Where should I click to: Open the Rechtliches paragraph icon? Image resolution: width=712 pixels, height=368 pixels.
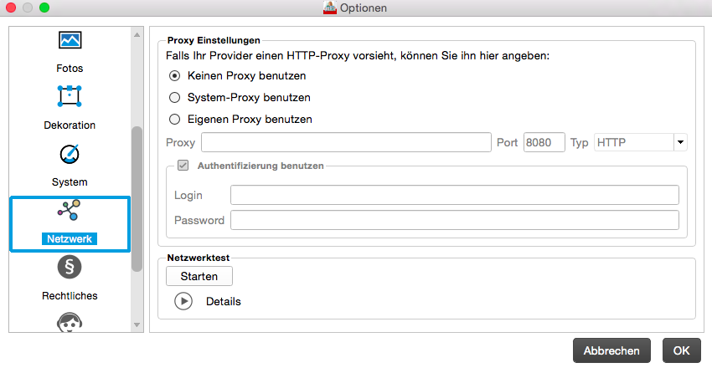coord(70,268)
